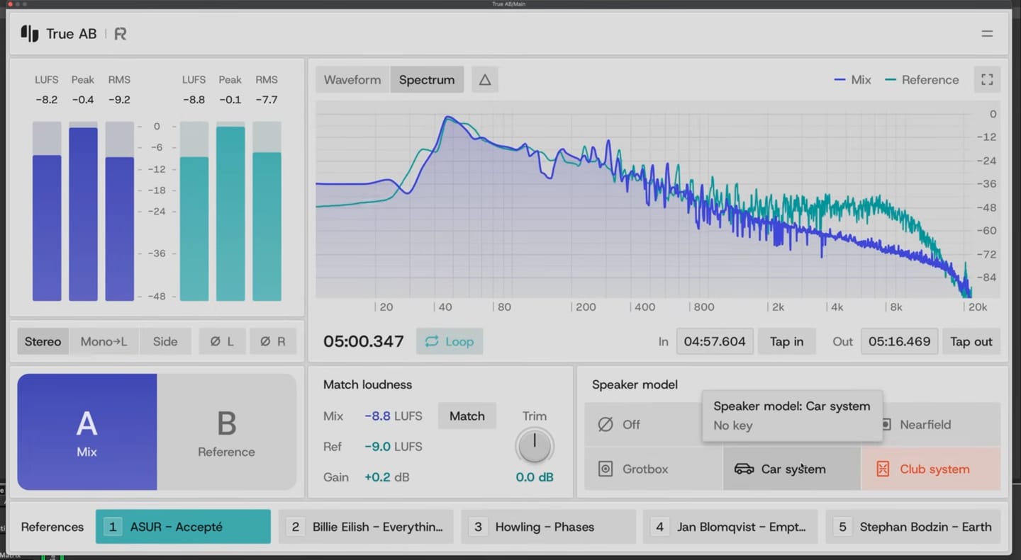Toggle the Loop button
1021x560 pixels.
(x=450, y=341)
